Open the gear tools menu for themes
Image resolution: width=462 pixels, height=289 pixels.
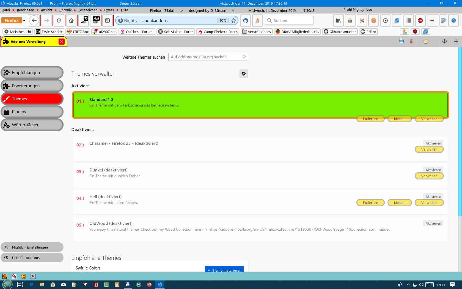tap(244, 74)
